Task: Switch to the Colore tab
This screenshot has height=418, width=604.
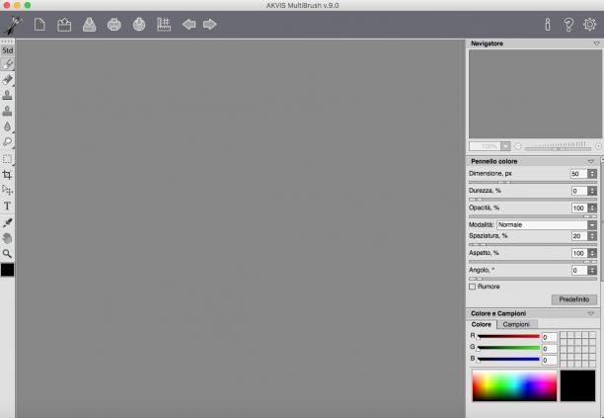Action: 482,324
